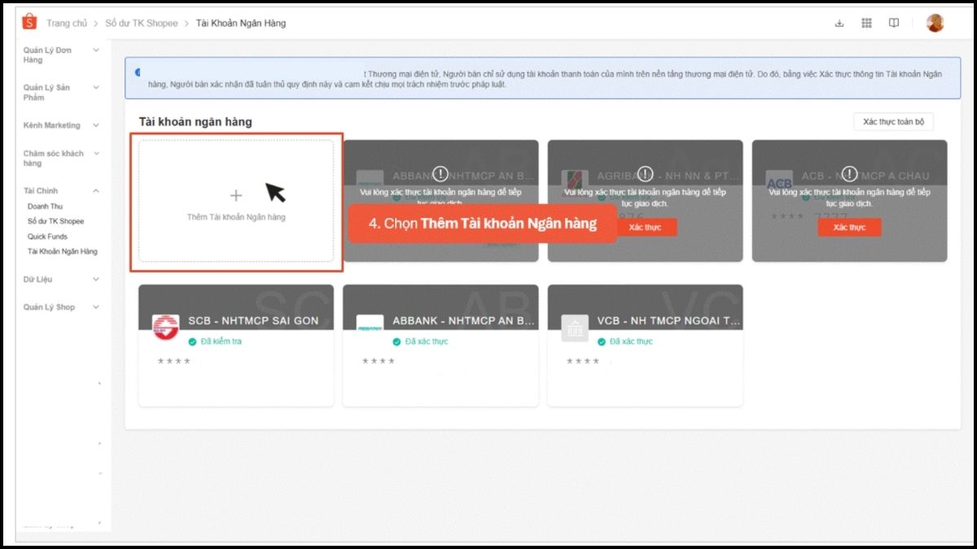Open the VCB - NH TMCP NGOAI T... card
The width and height of the screenshot is (977, 549).
point(645,345)
